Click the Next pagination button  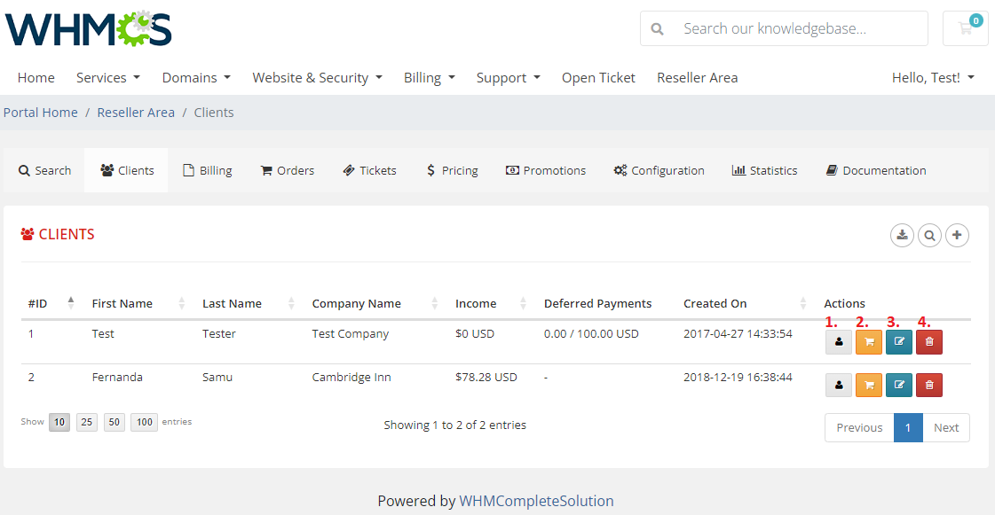pos(946,427)
